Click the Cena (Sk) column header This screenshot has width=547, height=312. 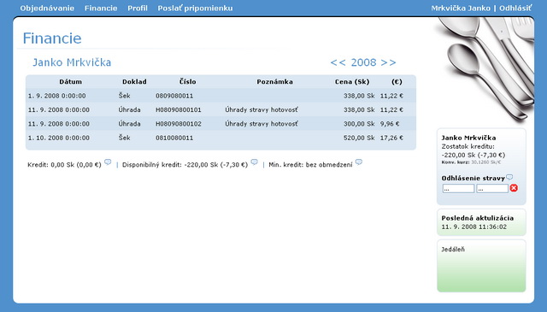(352, 82)
